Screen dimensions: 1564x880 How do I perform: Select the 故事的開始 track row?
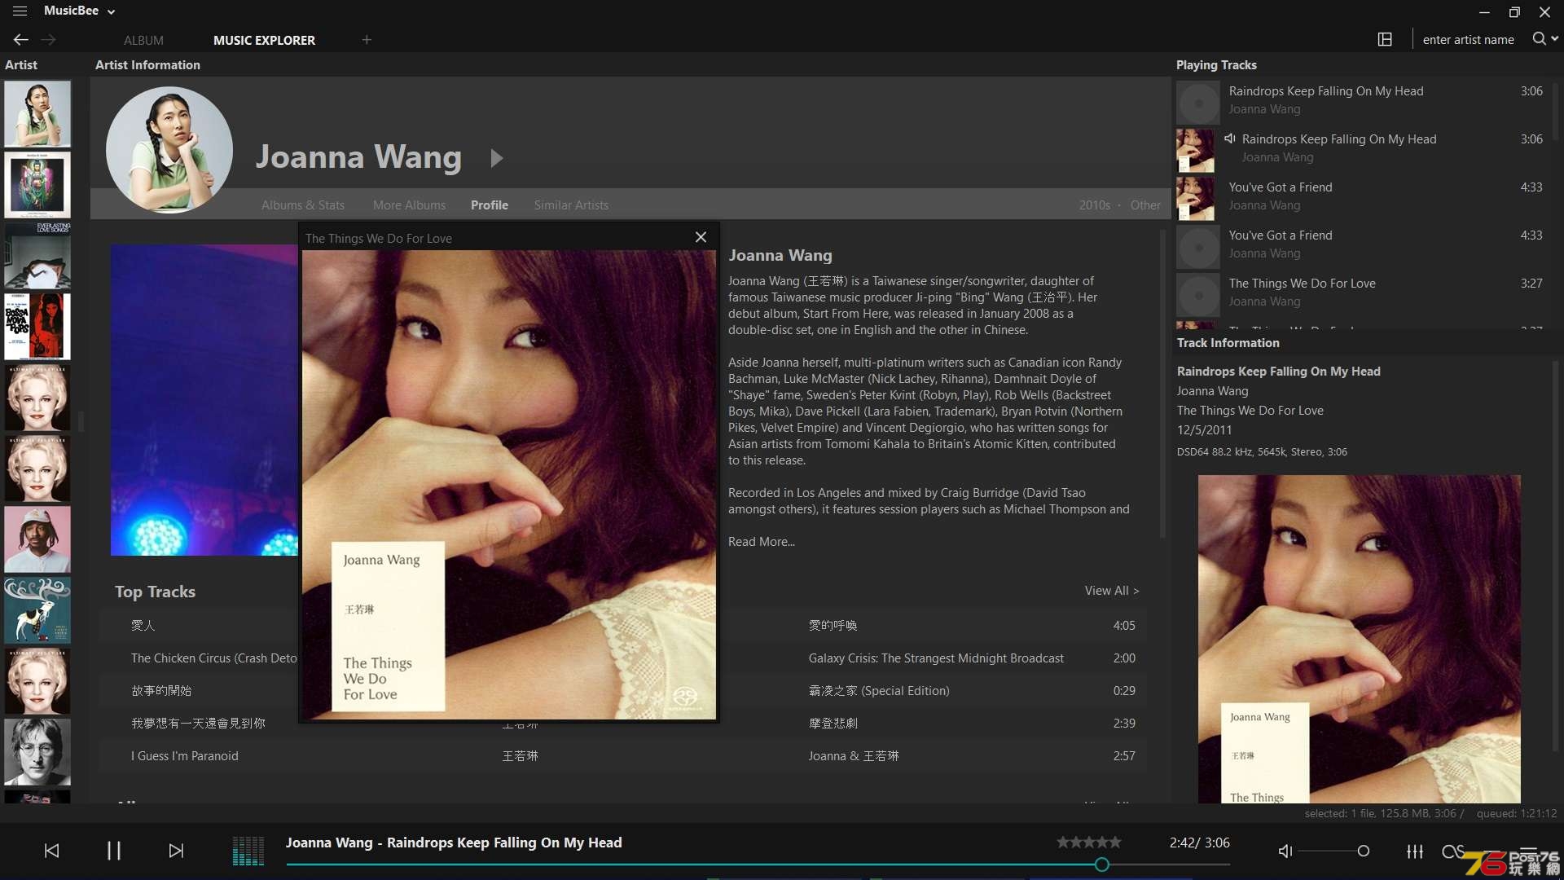(x=161, y=691)
